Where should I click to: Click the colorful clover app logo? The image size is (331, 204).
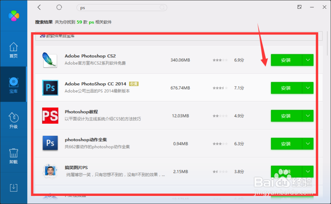(14, 16)
